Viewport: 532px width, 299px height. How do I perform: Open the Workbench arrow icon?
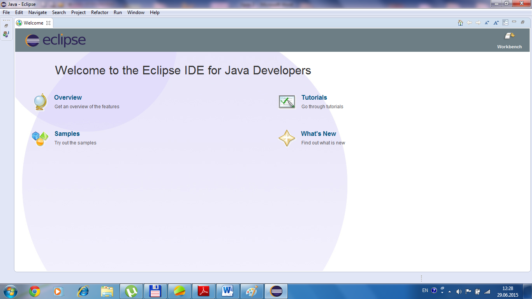[509, 36]
